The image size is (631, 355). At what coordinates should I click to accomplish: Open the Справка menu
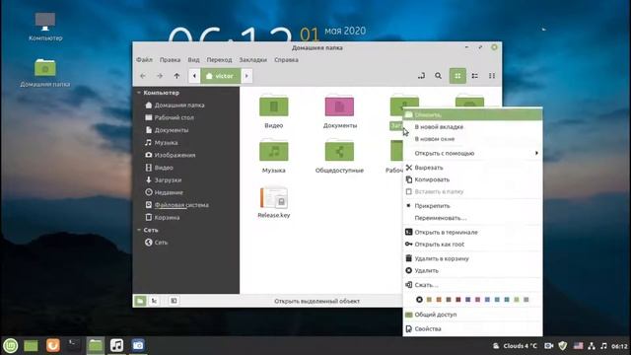286,59
